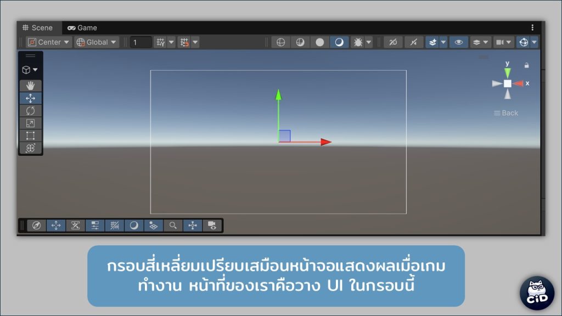
Task: Select the Hand view tool
Action: click(31, 86)
